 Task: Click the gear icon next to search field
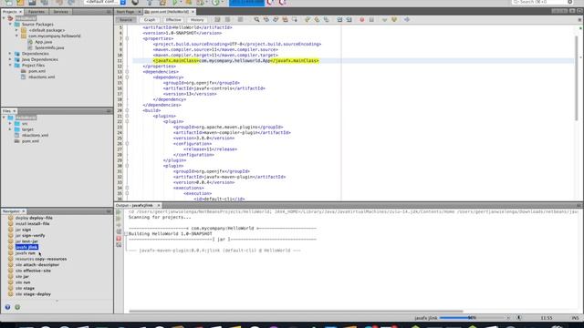point(569,2)
